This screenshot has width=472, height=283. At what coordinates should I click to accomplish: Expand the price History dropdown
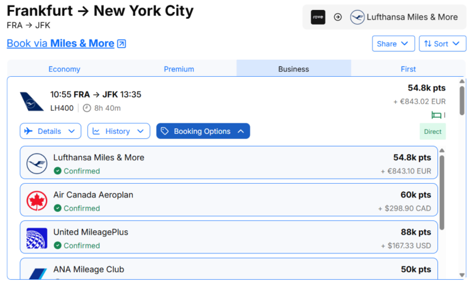118,131
